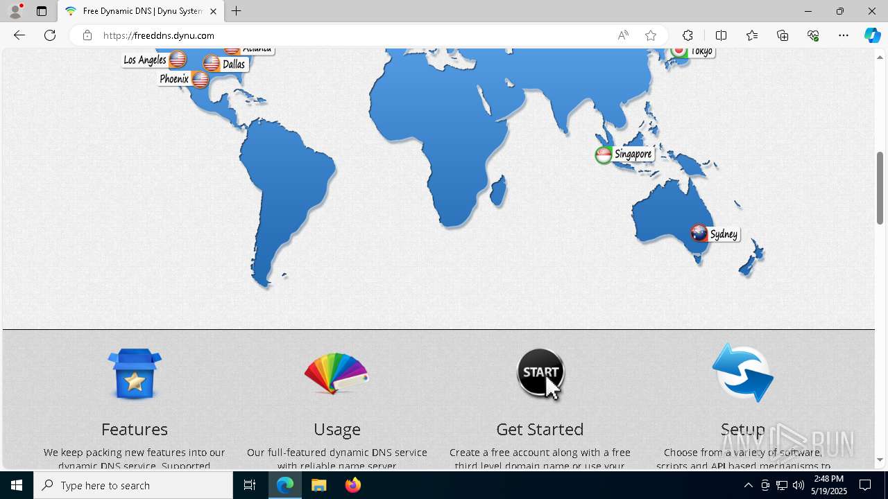Close the Free Dynamic DNS tab

point(213,11)
